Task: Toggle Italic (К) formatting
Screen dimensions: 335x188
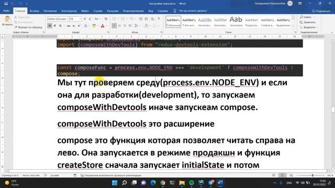Action: (x=55, y=26)
